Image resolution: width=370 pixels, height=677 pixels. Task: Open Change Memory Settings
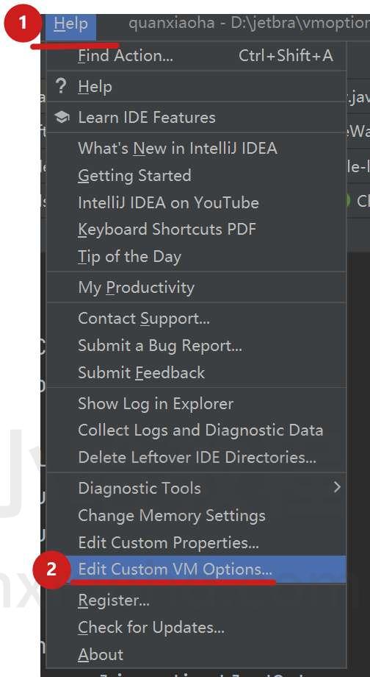click(x=196, y=515)
